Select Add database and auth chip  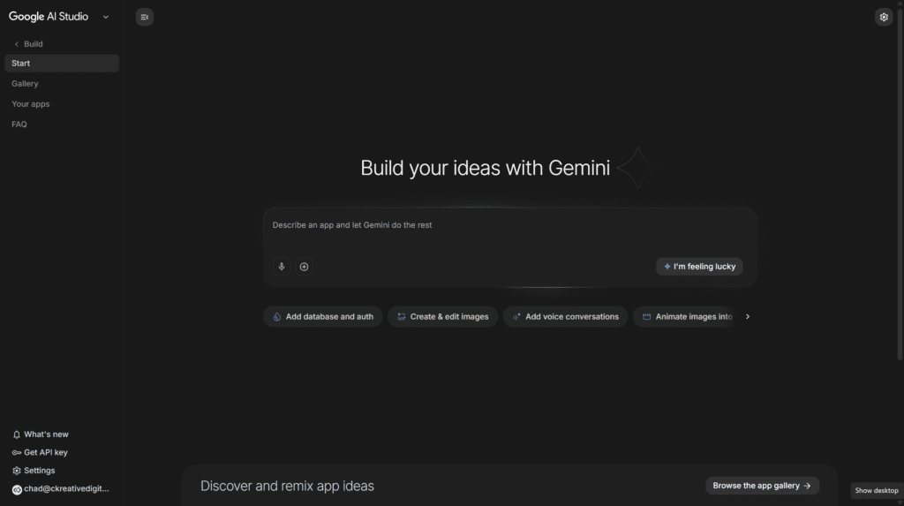pos(323,317)
